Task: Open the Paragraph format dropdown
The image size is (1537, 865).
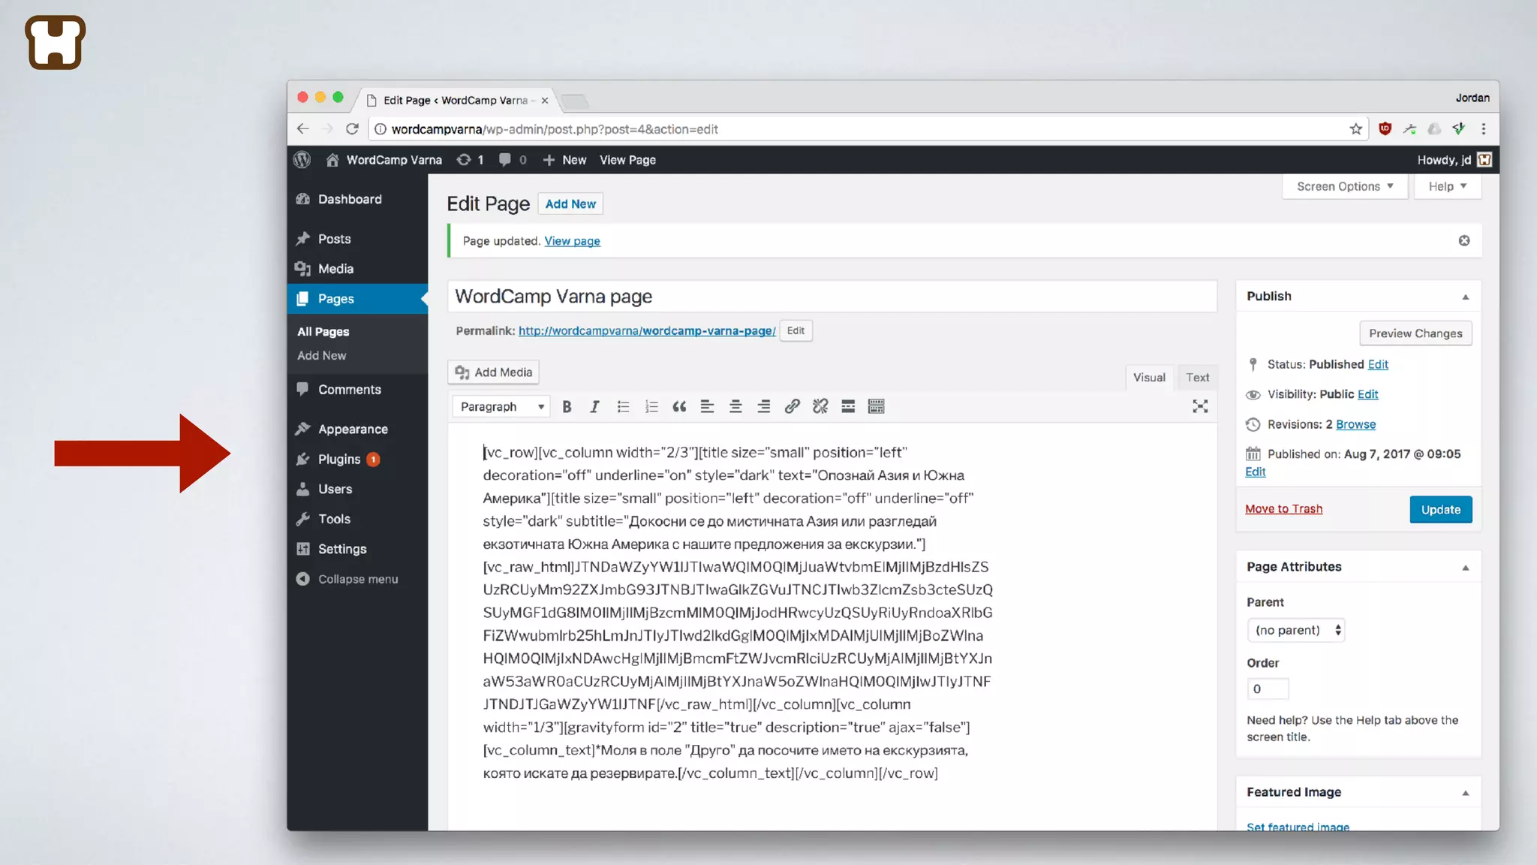Action: coord(501,406)
